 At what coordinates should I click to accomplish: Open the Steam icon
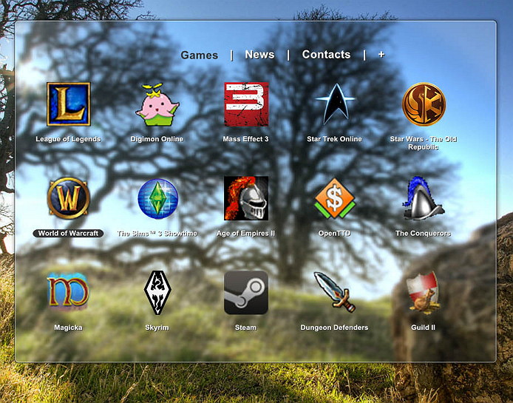coord(245,292)
